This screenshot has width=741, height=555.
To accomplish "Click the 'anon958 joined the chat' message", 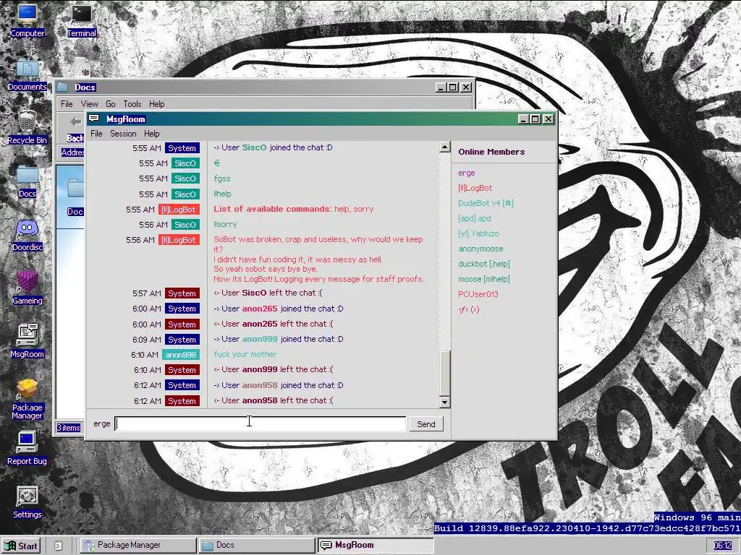I will [x=279, y=385].
